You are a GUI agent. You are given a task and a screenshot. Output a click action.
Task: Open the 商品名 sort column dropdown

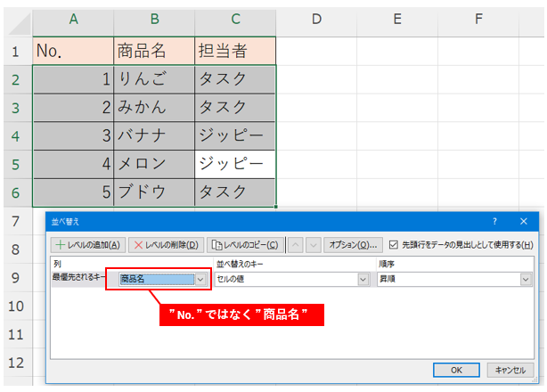[200, 279]
